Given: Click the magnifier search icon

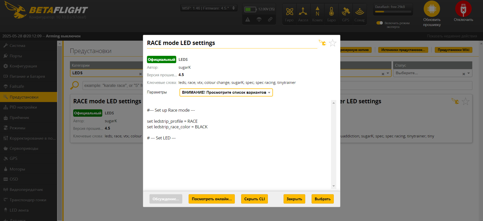Looking at the screenshot, I should (x=74, y=85).
